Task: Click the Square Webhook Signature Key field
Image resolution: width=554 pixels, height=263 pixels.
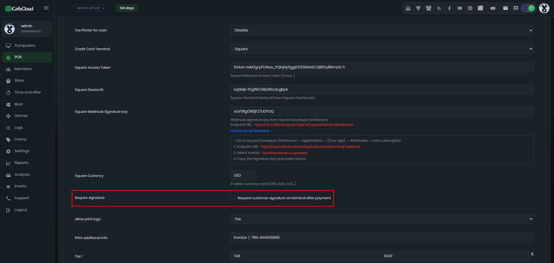Action: (382, 111)
